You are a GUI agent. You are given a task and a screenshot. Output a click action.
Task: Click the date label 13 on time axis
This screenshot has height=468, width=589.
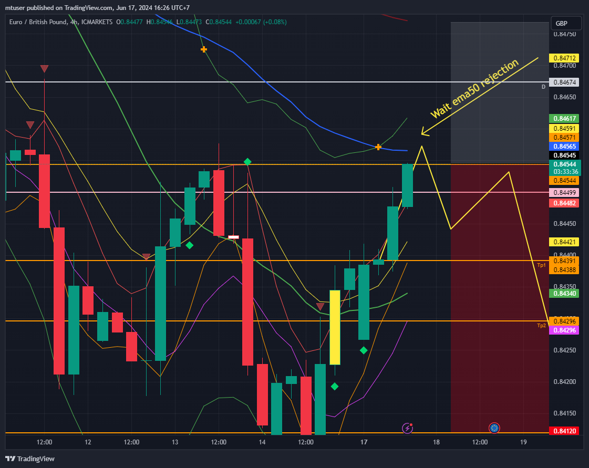coord(175,442)
